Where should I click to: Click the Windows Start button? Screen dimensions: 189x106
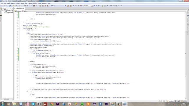click(2, 104)
